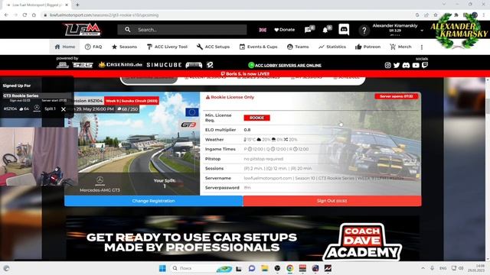Open the Chrome icon in the taskbar
Image resolution: width=490 pixels, height=275 pixels.
pyautogui.click(x=290, y=268)
